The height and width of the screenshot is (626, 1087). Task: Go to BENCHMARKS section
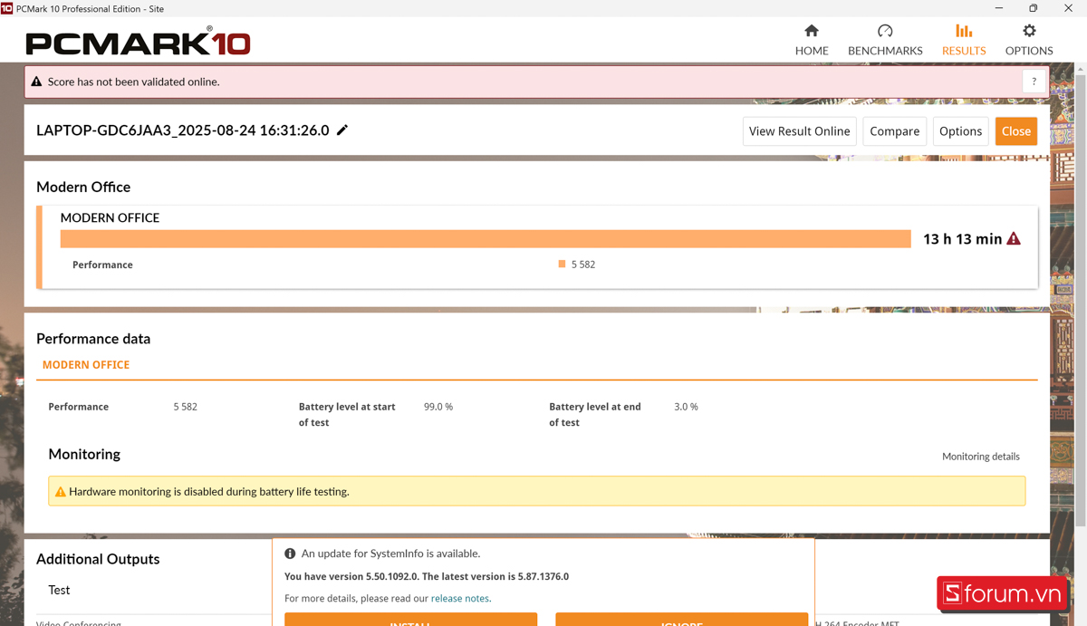[x=885, y=40]
